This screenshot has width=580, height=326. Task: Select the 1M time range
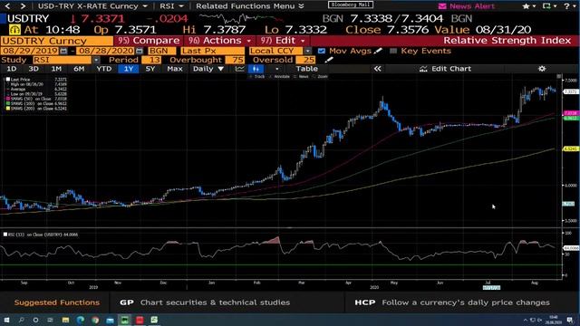click(56, 69)
